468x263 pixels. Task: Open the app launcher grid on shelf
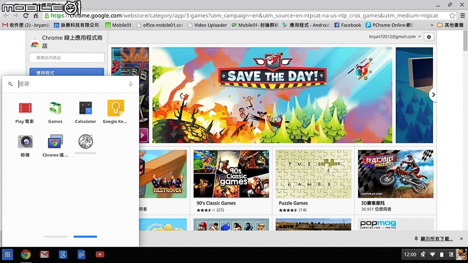point(7,255)
